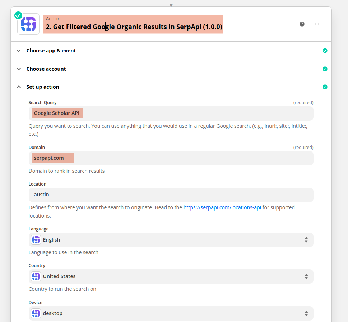348x322 pixels.
Task: Expand the Choose account section
Action: tap(18, 69)
